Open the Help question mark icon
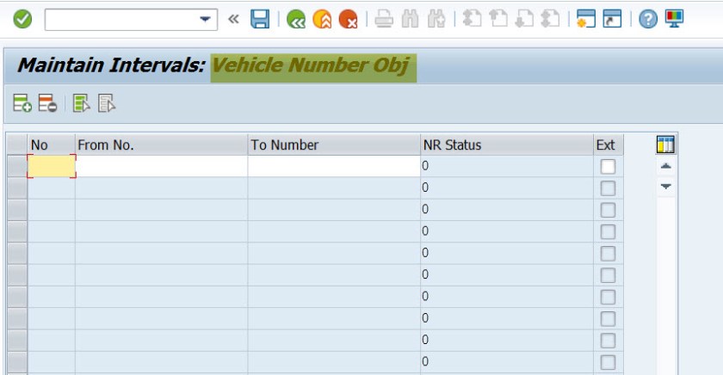723x375 pixels. [x=649, y=19]
